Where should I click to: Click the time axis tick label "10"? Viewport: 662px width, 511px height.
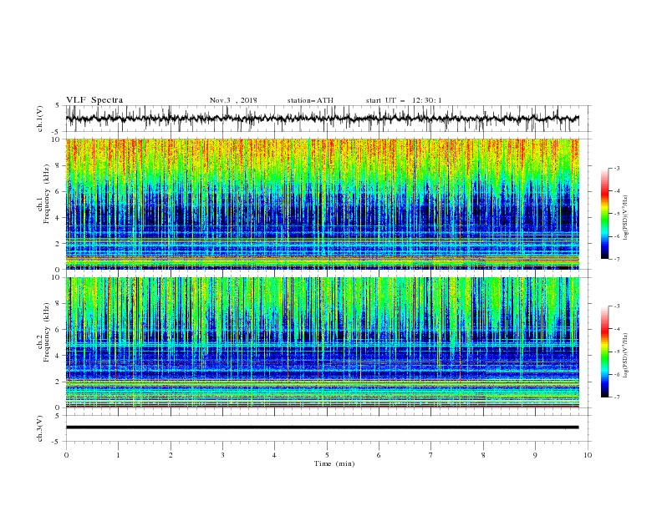(588, 455)
